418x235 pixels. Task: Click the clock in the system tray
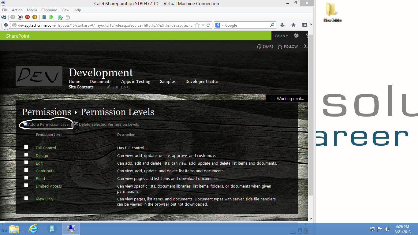pos(402,229)
